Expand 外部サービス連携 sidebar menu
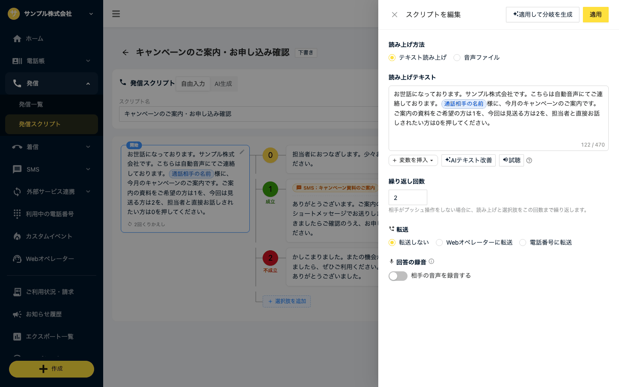This screenshot has height=387, width=619. click(52, 192)
